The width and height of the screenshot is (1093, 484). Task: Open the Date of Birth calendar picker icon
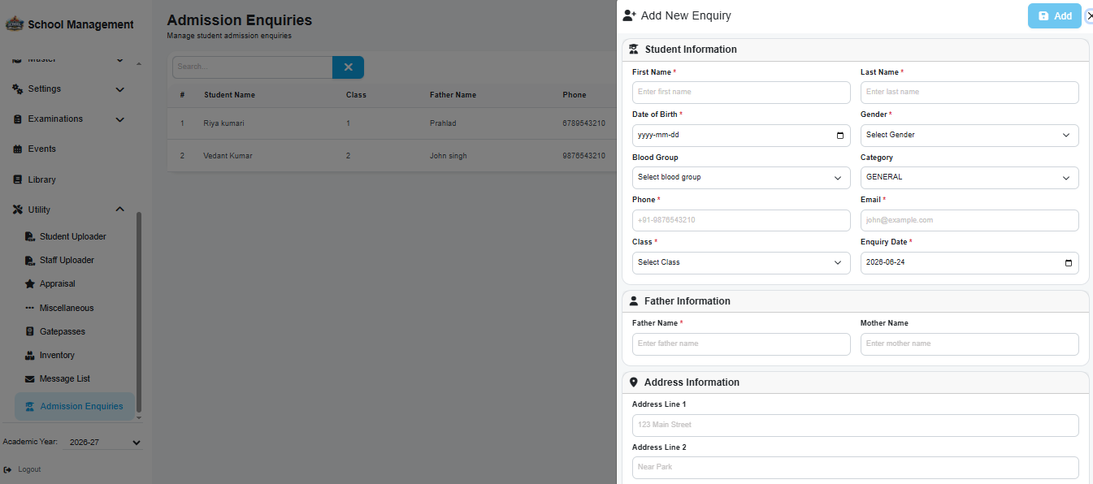(x=840, y=136)
